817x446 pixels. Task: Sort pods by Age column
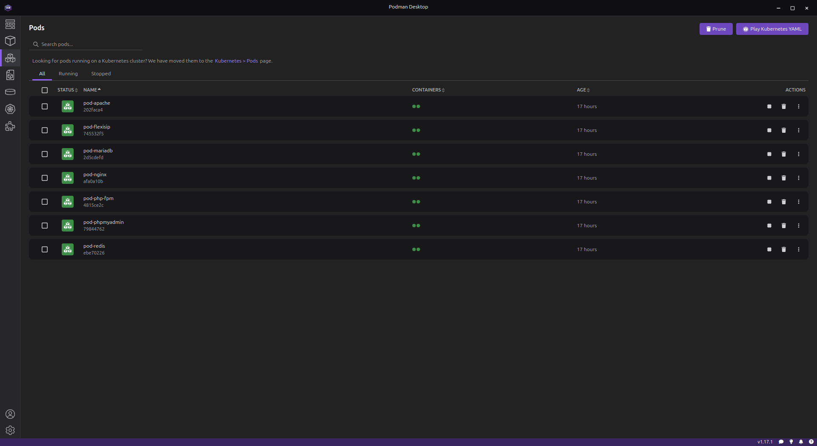583,90
